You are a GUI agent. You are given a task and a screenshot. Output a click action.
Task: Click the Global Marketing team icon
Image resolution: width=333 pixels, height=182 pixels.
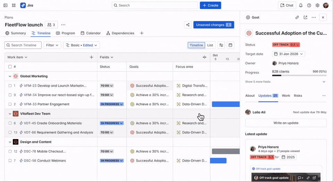click(16, 76)
